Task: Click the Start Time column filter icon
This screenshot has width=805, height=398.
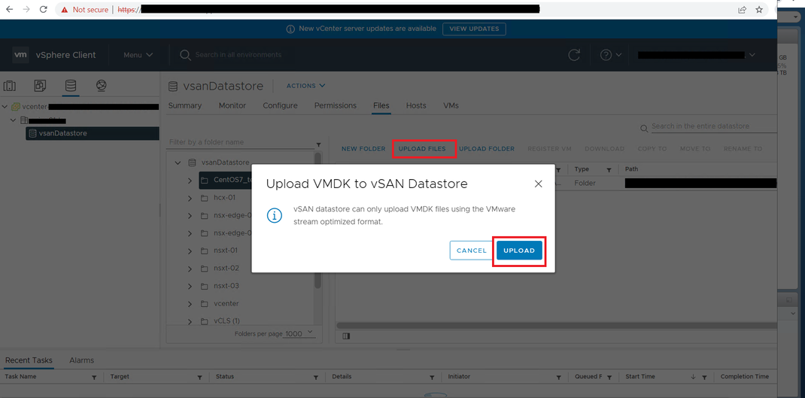Action: pos(705,377)
